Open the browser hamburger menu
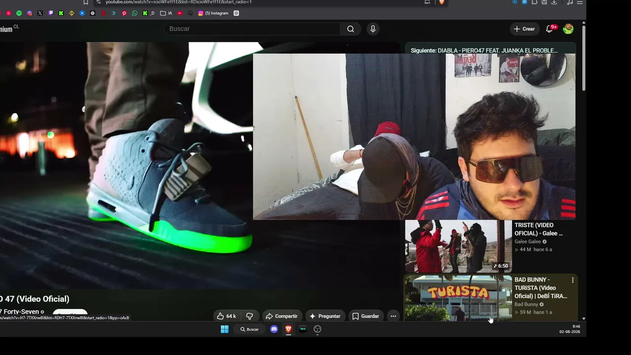Image resolution: width=631 pixels, height=355 pixels. click(x=580, y=2)
